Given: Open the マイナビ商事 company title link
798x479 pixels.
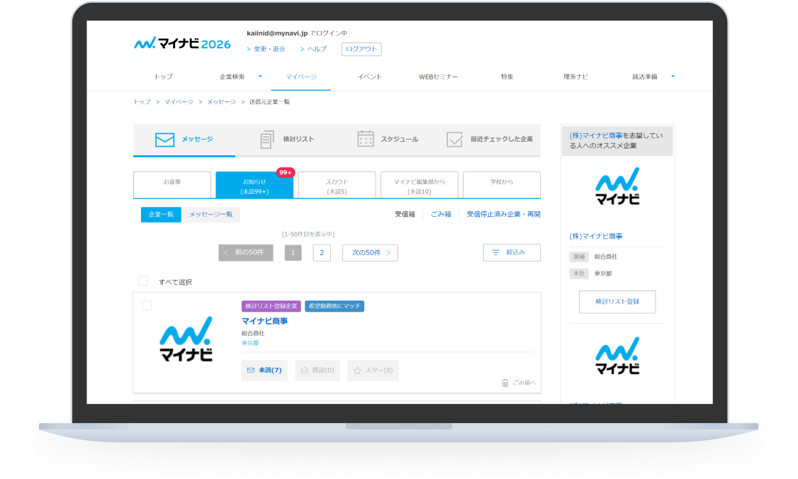Looking at the screenshot, I should [x=264, y=321].
